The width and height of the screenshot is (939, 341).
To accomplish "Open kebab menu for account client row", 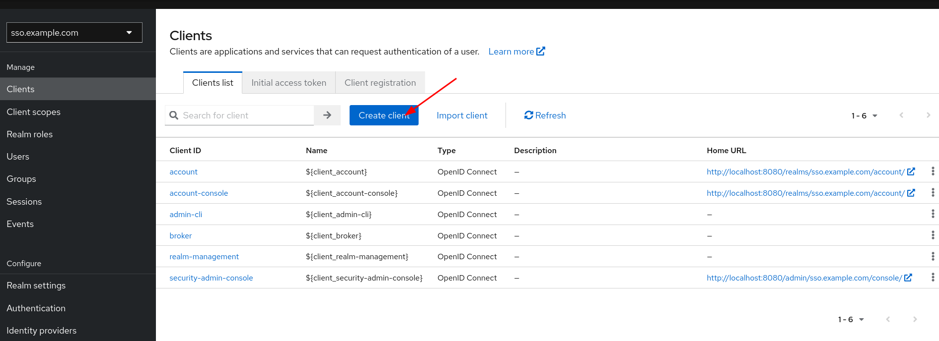I will click(x=933, y=171).
